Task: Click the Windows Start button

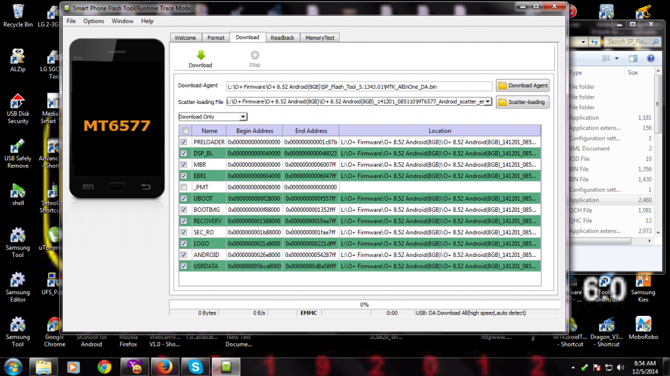Action: point(13,366)
